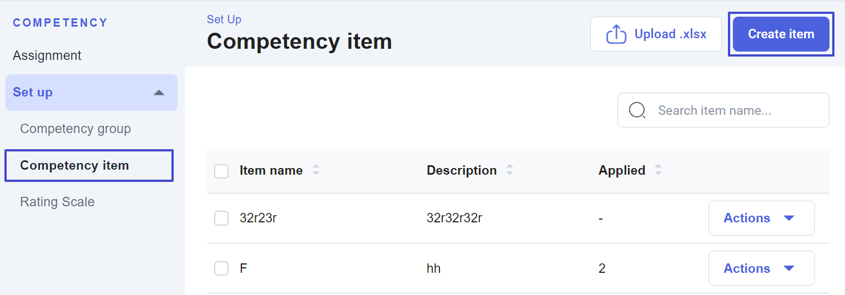Screen dimensions: 845x295
Task: Sort by Item name column arrows
Action: click(x=316, y=170)
